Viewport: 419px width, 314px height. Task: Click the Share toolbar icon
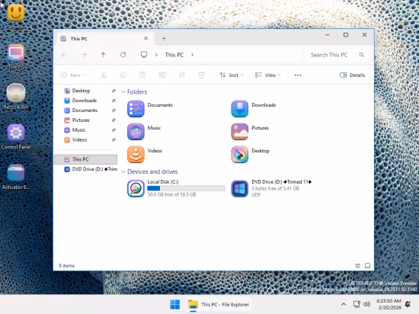(182, 75)
